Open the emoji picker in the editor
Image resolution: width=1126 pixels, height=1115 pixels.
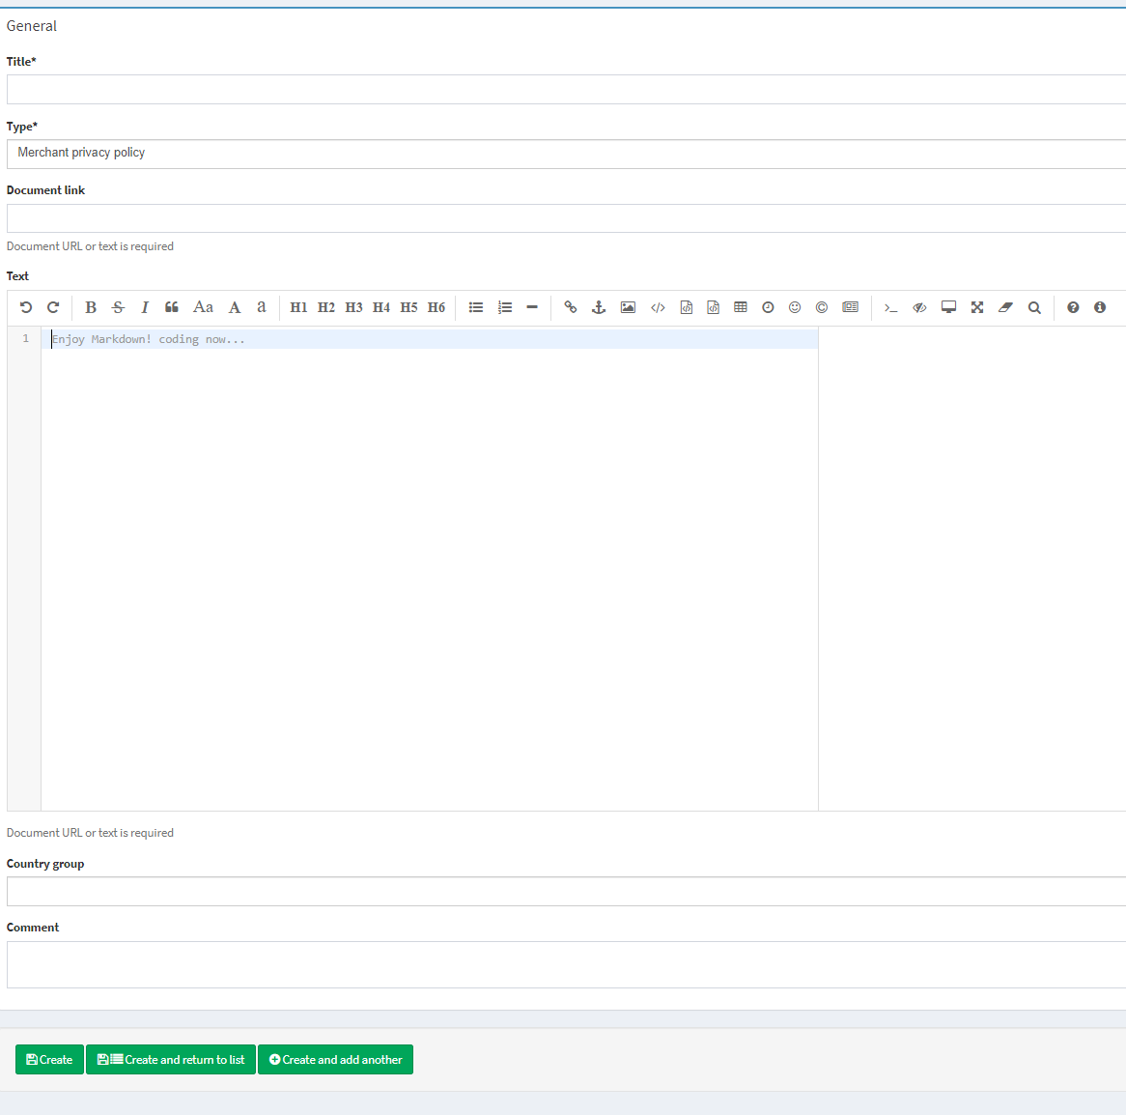click(x=795, y=307)
